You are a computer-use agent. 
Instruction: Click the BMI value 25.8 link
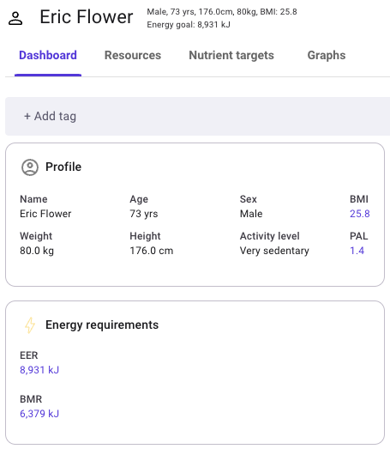click(x=360, y=214)
